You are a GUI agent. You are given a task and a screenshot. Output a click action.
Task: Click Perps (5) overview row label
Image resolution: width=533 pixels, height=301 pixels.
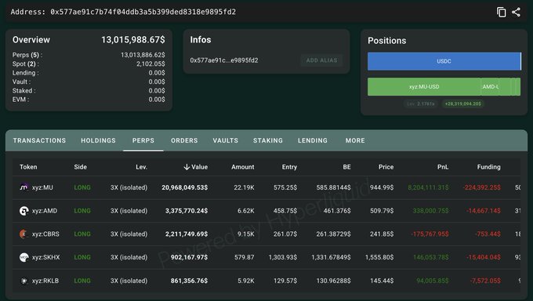pos(27,55)
